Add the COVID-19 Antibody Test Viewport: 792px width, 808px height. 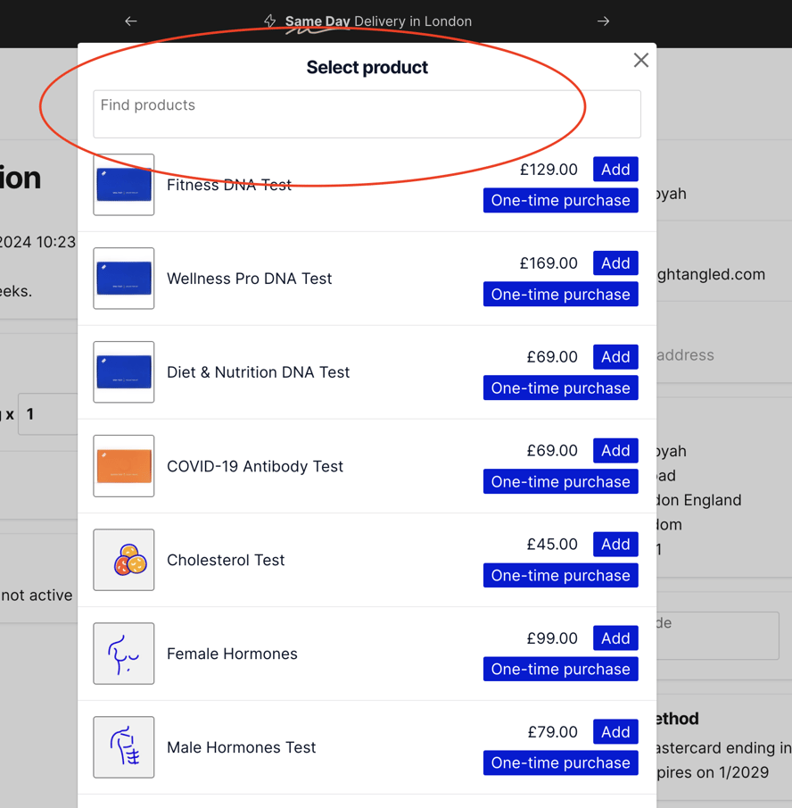[x=615, y=450]
